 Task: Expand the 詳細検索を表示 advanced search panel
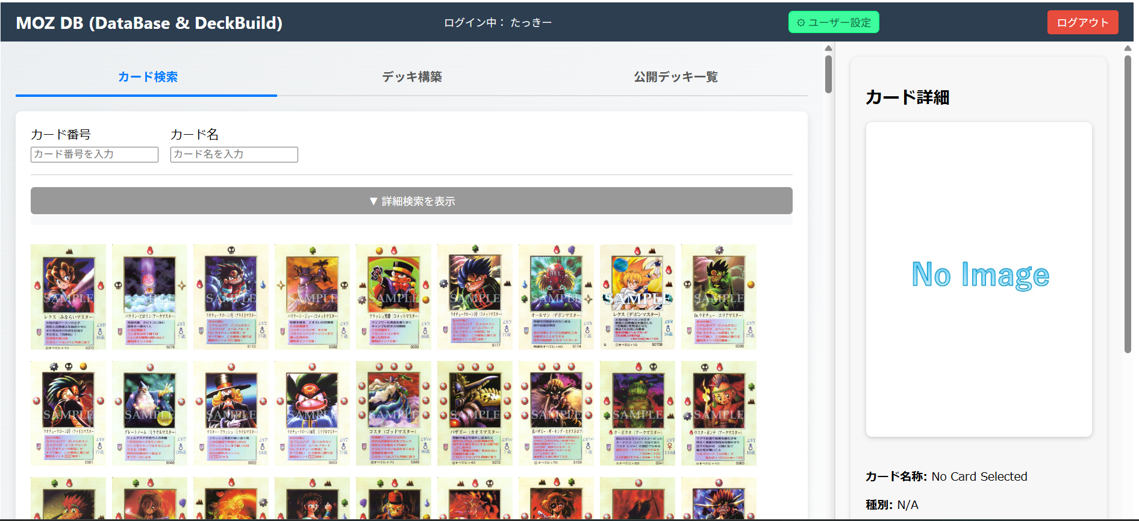(x=411, y=201)
